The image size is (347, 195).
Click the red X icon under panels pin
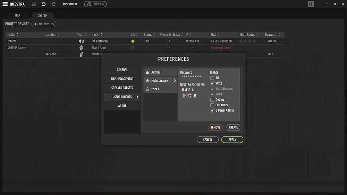pos(189,95)
